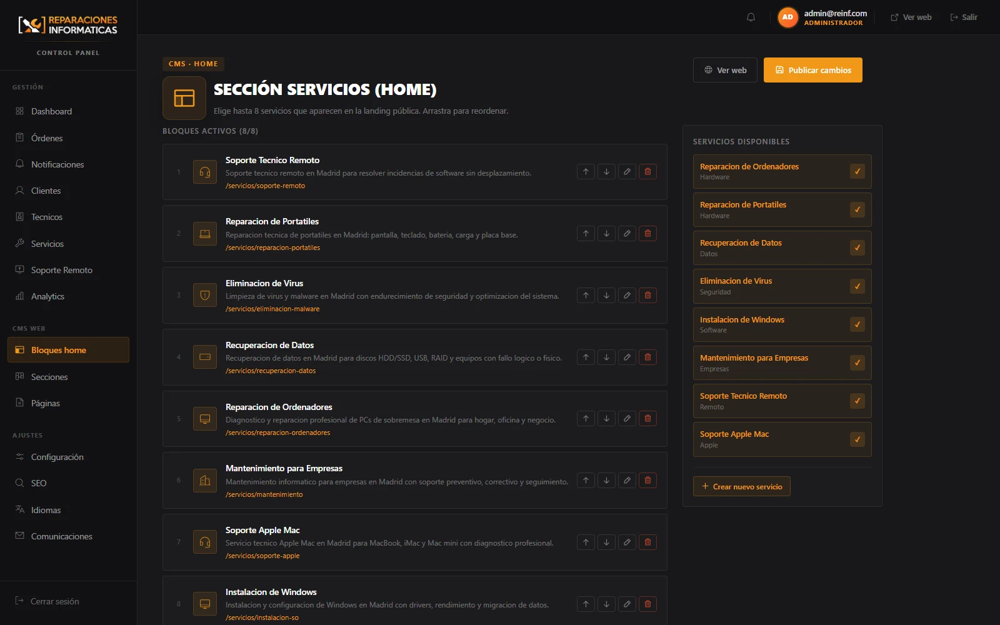The height and width of the screenshot is (625, 1000).
Task: Toggle Mantenimiento para Empresas service checkbox
Action: pyautogui.click(x=857, y=362)
